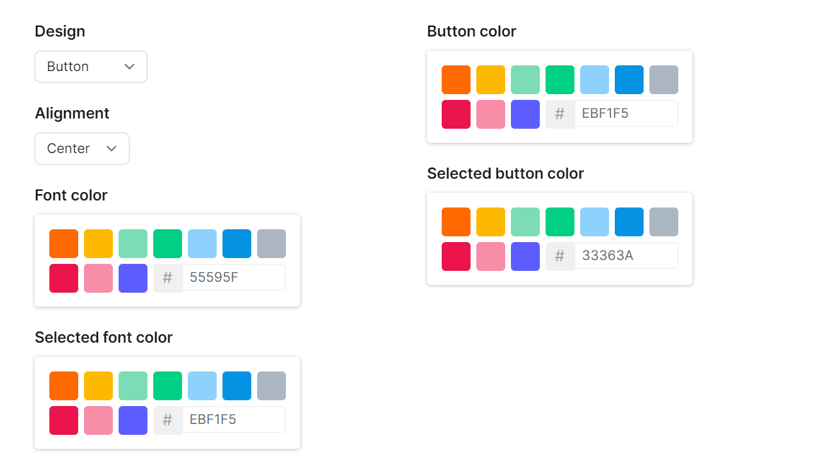Pick the mint green swatch under Button color
Viewport: 827px width, 472px height.
click(x=525, y=79)
